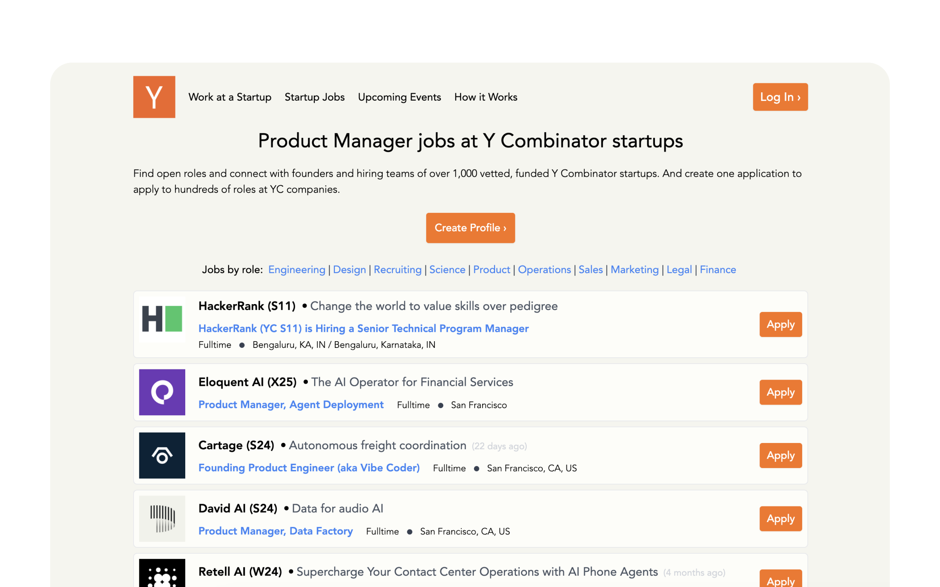The height and width of the screenshot is (587, 940).
Task: Apply to the Retell AI job
Action: 781,579
